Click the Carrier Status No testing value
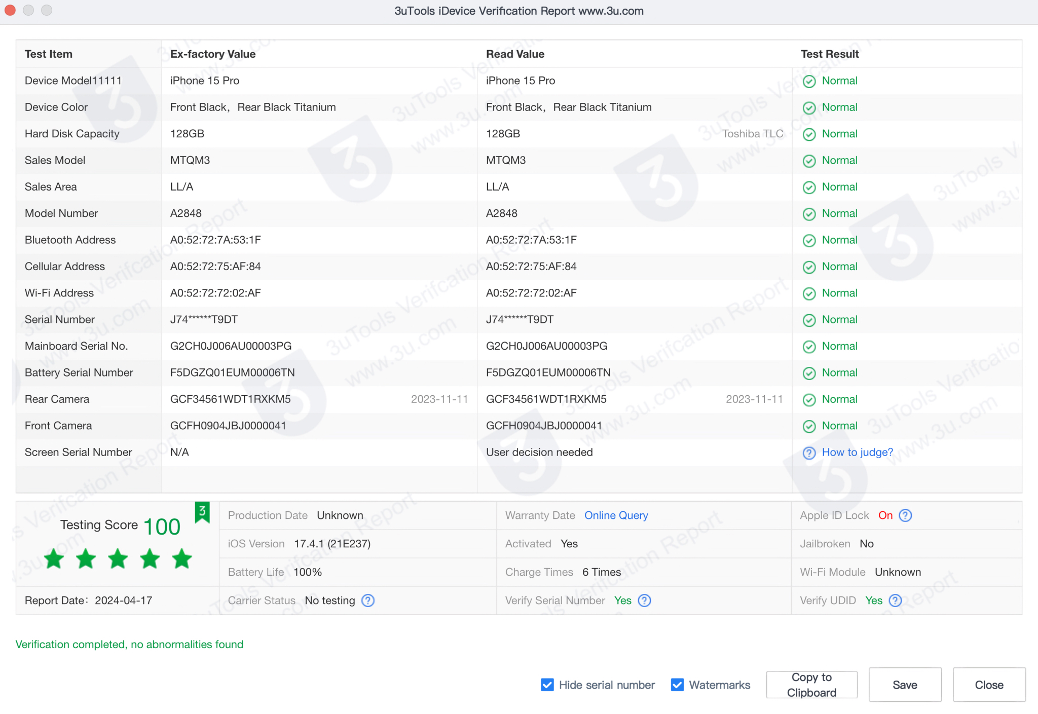 point(330,600)
